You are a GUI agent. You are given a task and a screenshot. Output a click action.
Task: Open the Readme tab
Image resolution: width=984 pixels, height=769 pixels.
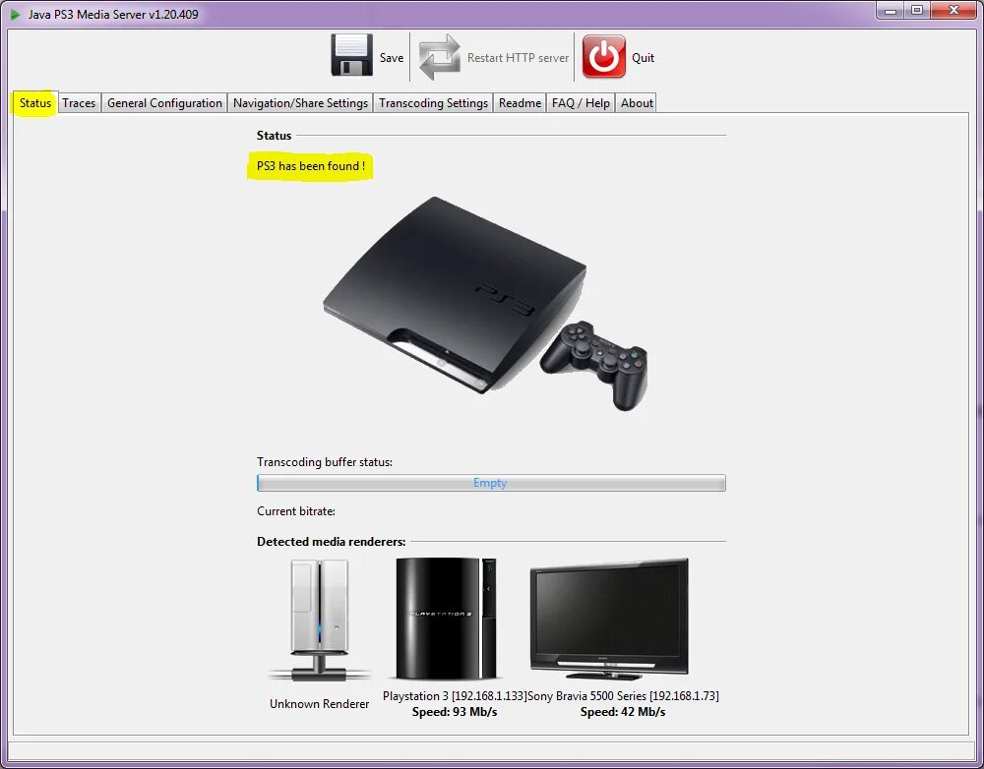520,102
